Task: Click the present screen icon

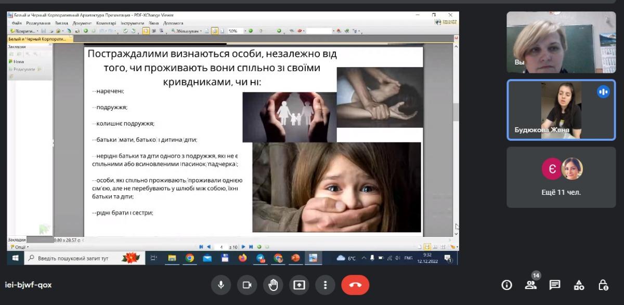Action: (299, 285)
